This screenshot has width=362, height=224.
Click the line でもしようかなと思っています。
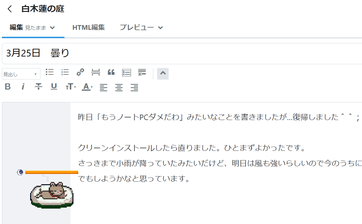pyautogui.click(x=134, y=178)
